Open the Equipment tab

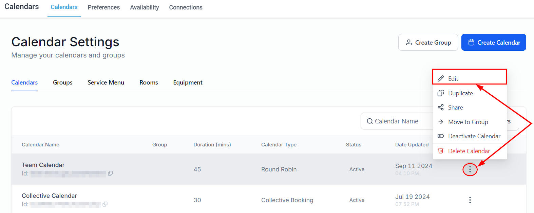188,82
